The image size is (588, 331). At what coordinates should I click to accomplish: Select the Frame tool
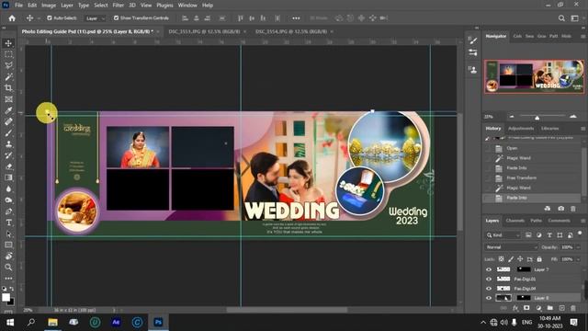(x=8, y=99)
